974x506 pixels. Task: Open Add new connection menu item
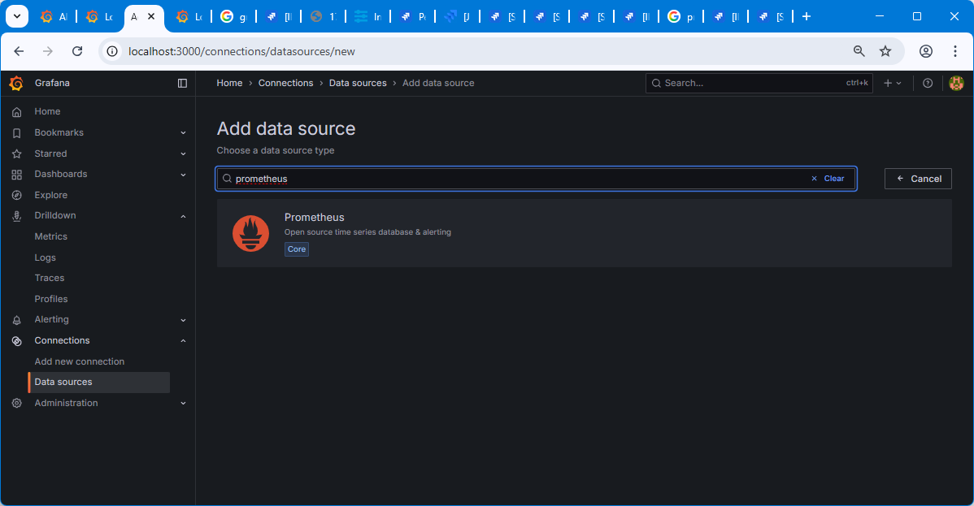79,361
